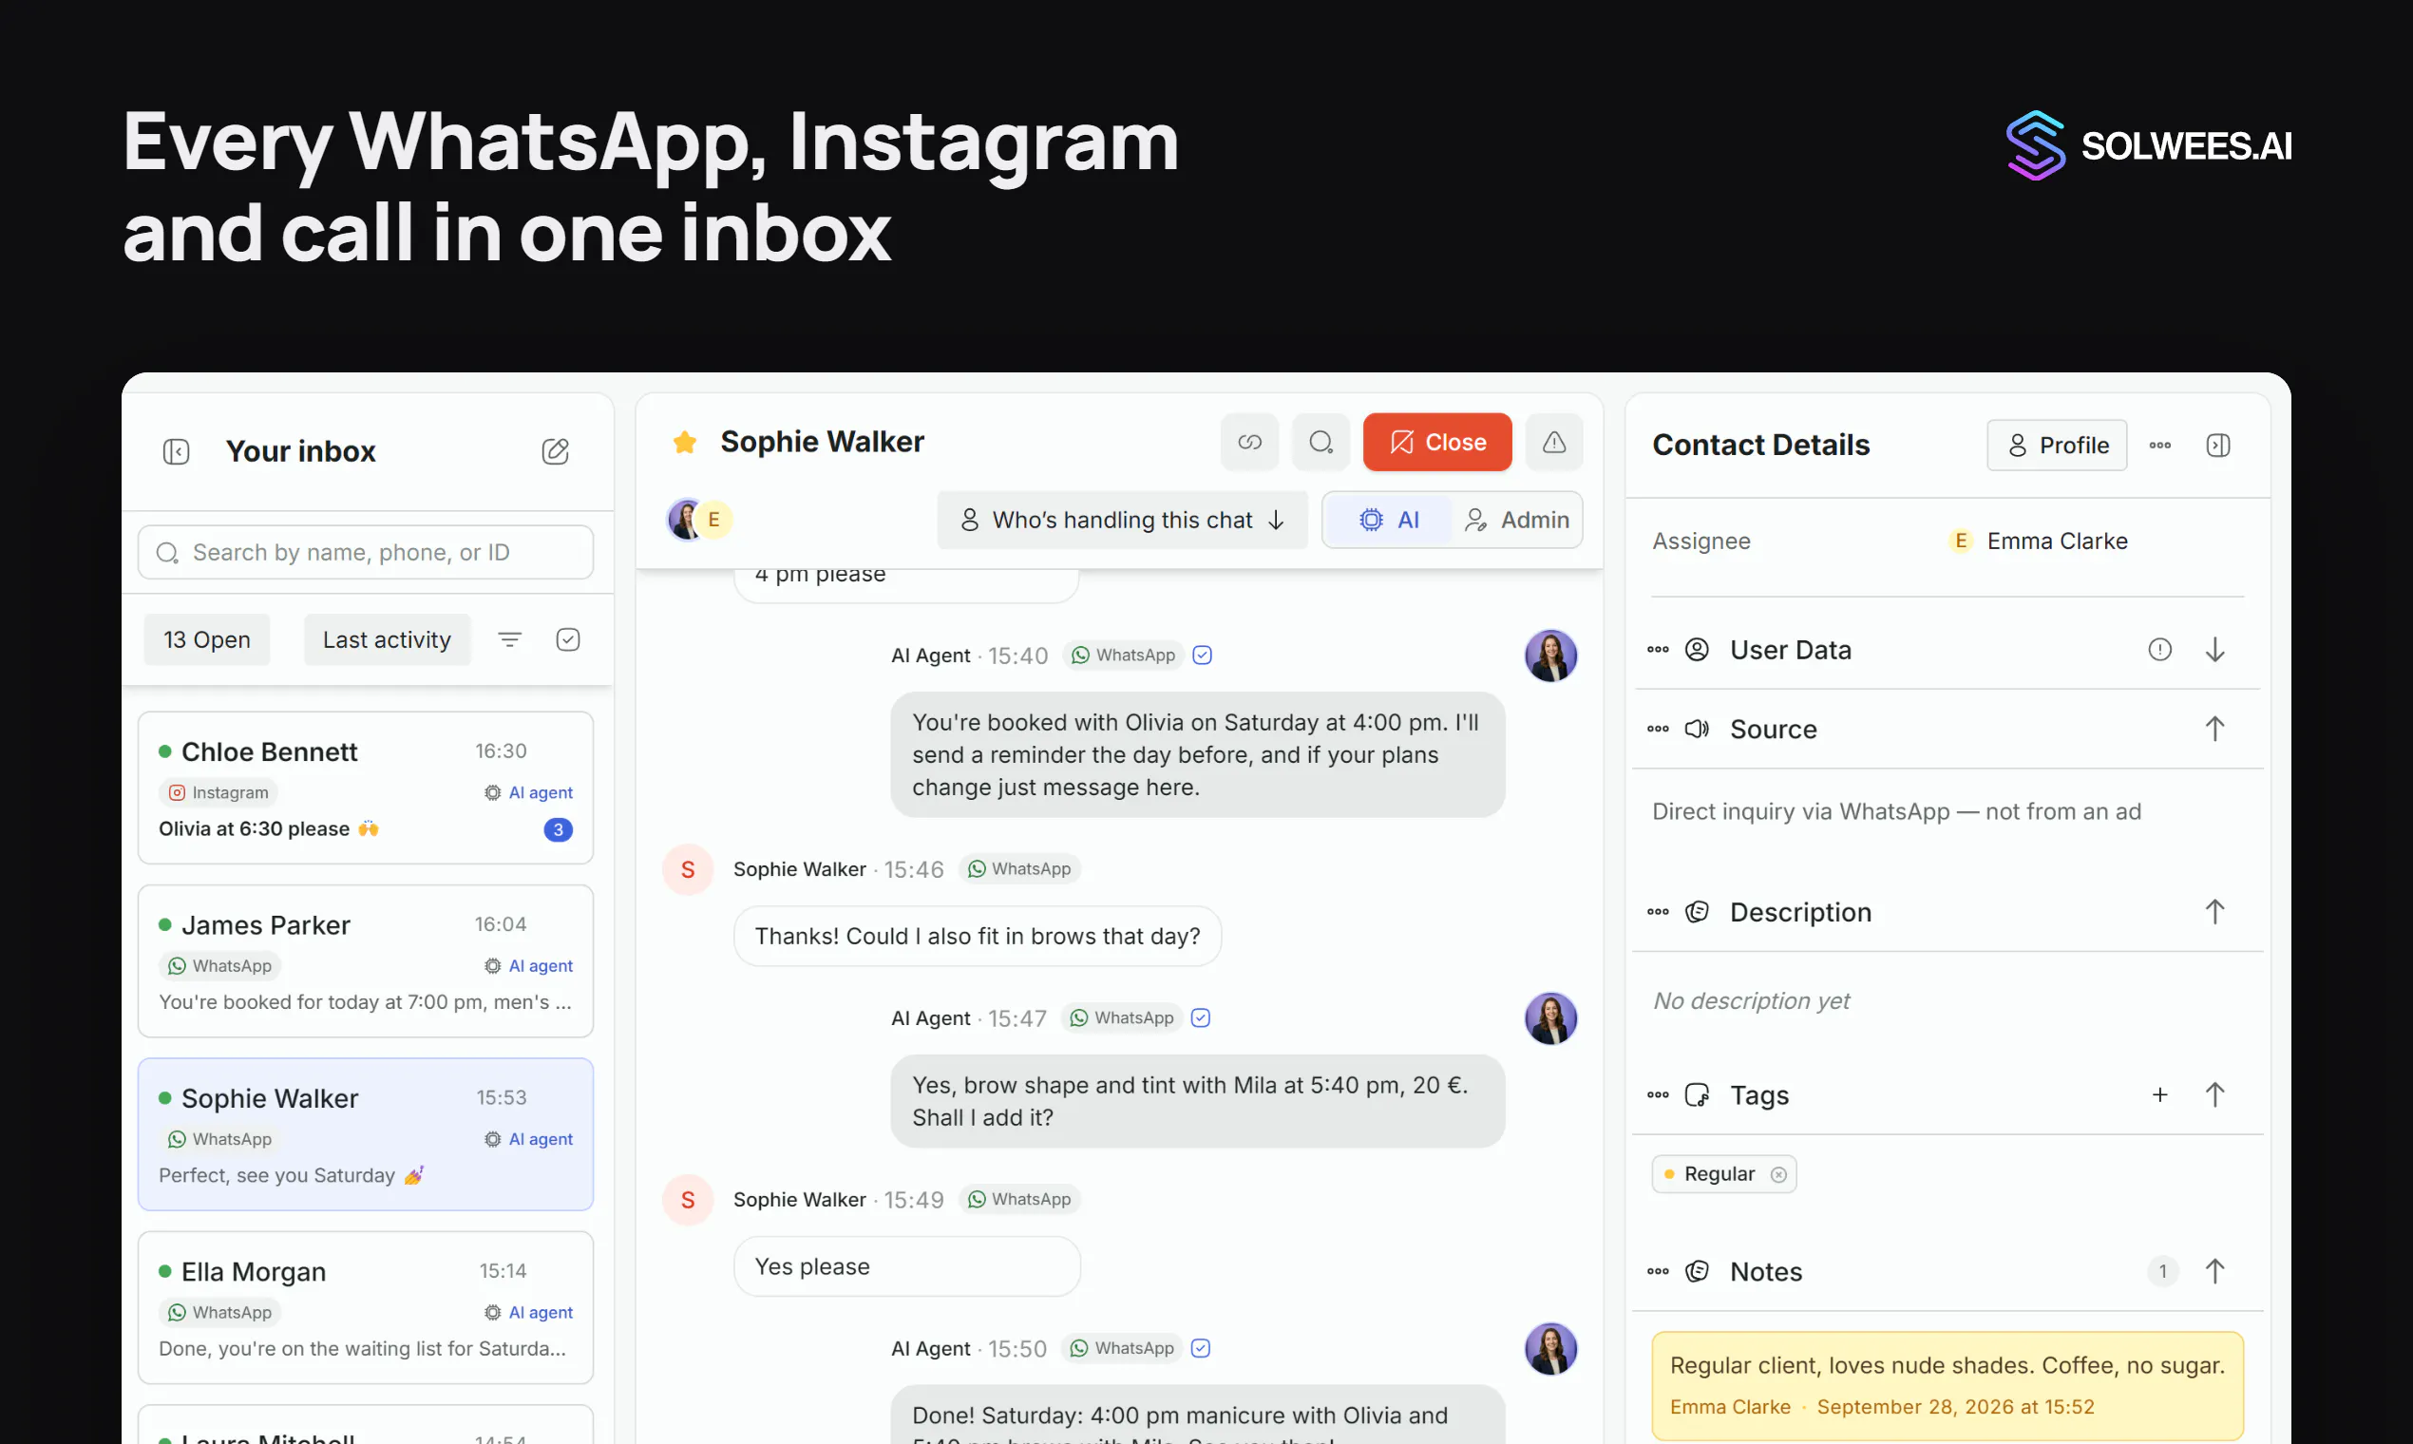Change sorting via Last activity
Image resolution: width=2413 pixels, height=1444 pixels.
point(388,639)
